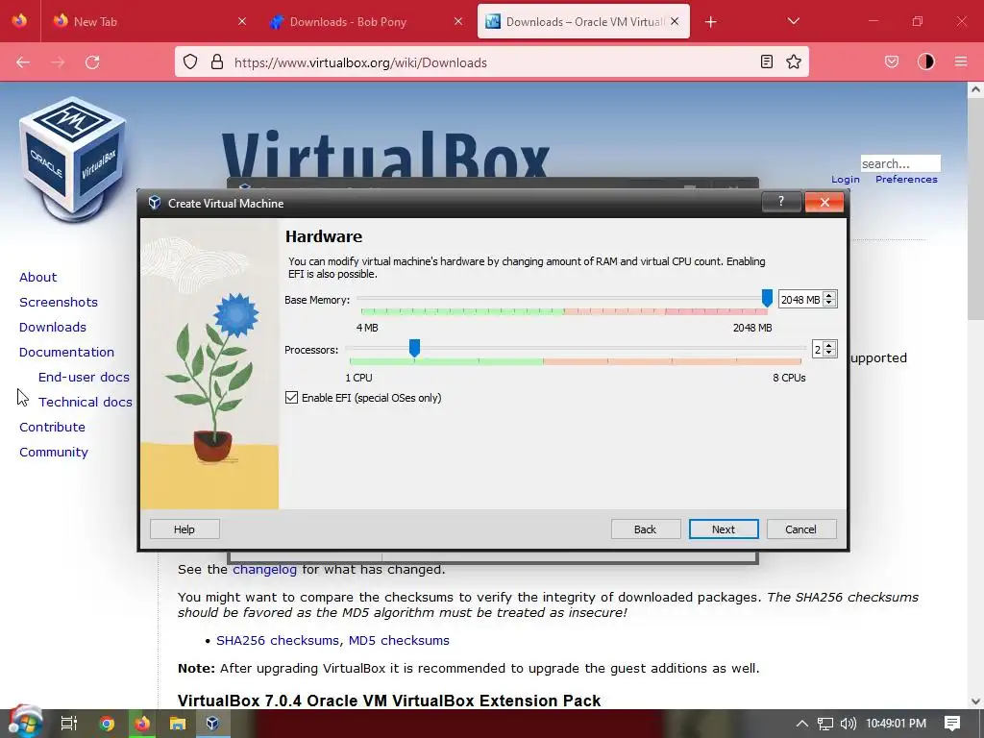Go back with the browser back arrow
The height and width of the screenshot is (738, 984).
[23, 62]
